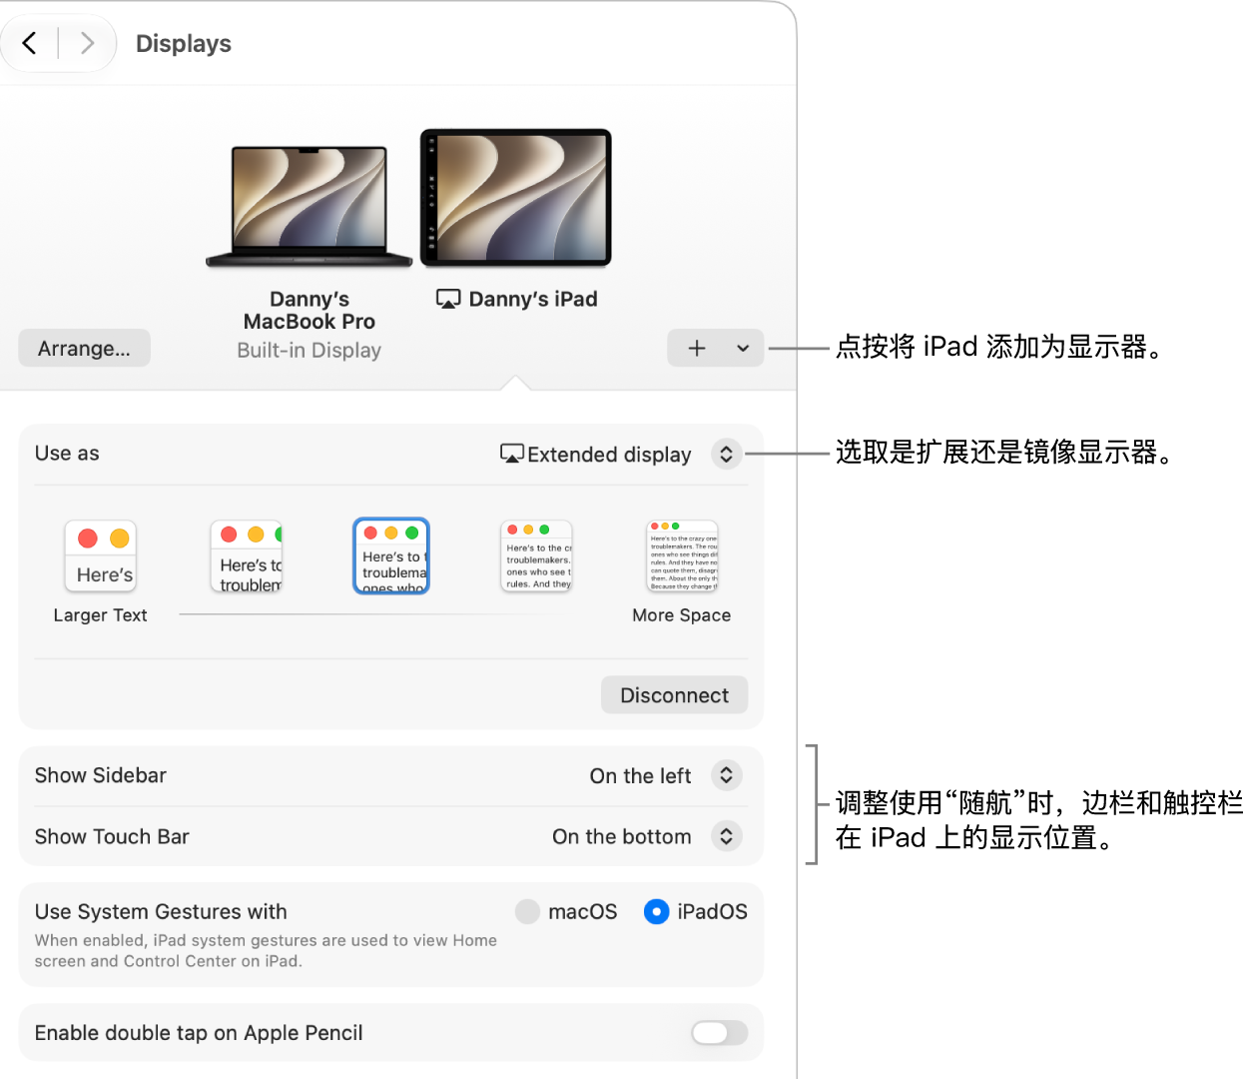Choose the second resolution scaling option
1246x1079 pixels.
click(247, 556)
